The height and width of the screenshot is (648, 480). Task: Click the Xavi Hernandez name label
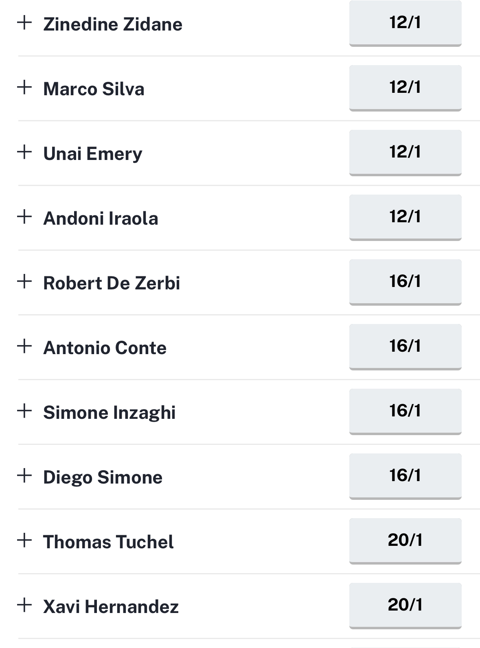tap(111, 606)
